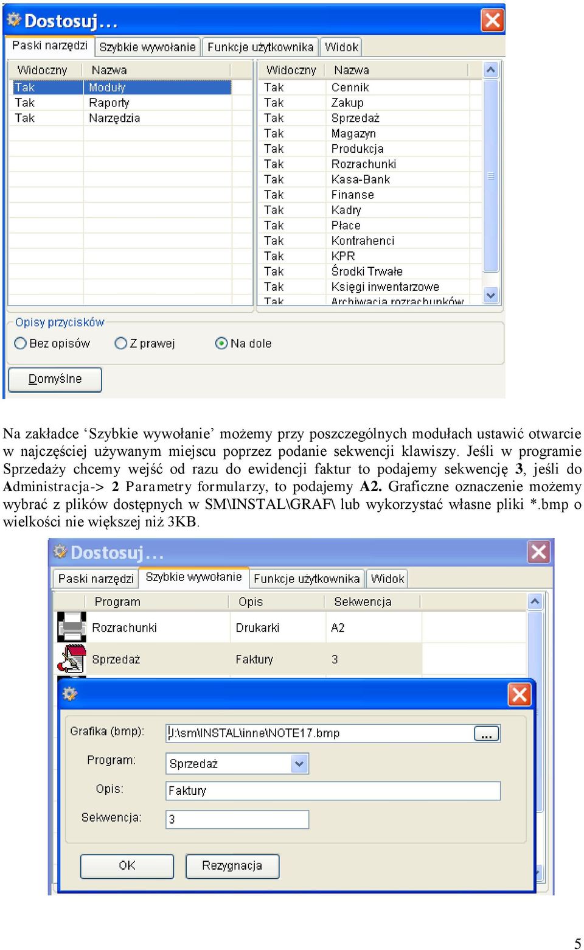Viewport: 584px width, 950px height.
Task: Click scroll-up arrow of module list
Action: (491, 70)
